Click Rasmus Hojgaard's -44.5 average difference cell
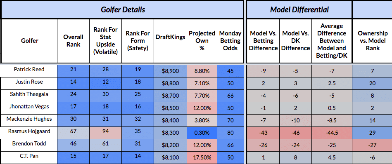 pos(332,133)
